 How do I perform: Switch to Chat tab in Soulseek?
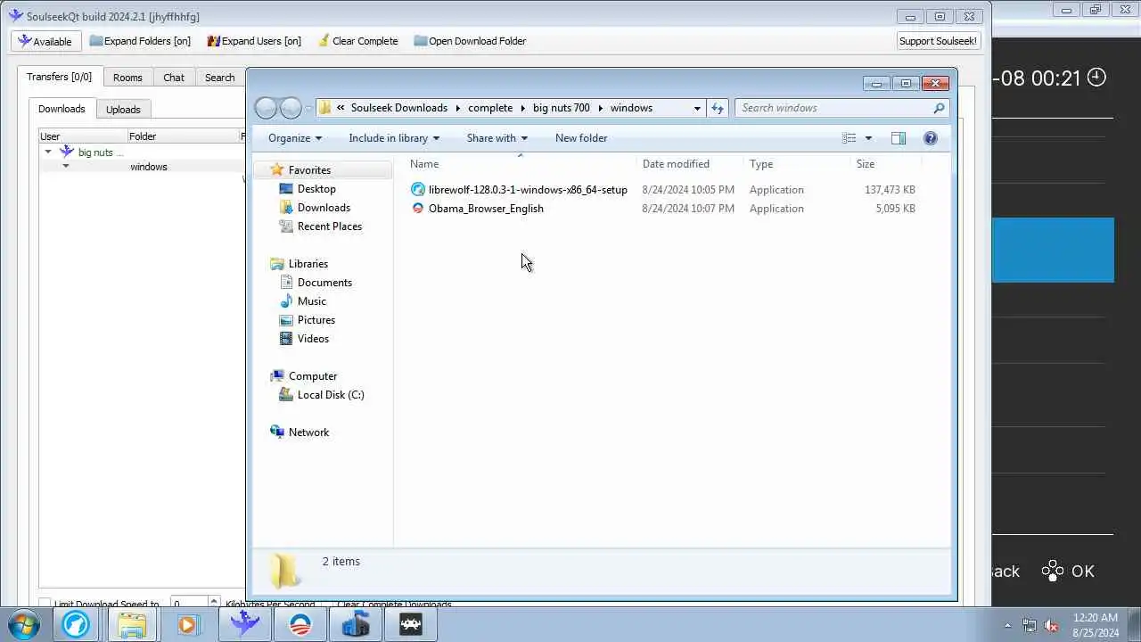coord(174,78)
